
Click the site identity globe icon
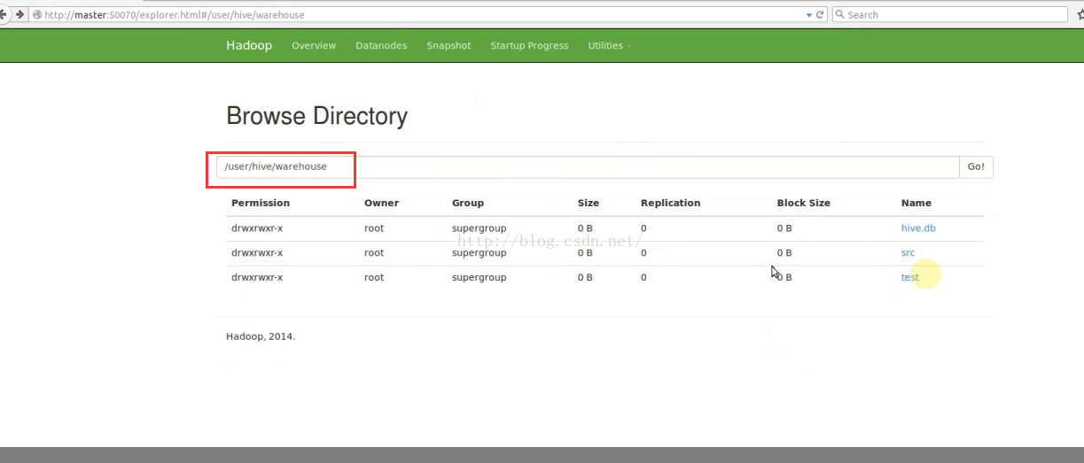pyautogui.click(x=36, y=15)
